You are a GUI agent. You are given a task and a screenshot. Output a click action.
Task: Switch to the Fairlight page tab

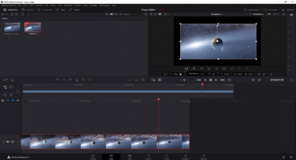(185, 157)
